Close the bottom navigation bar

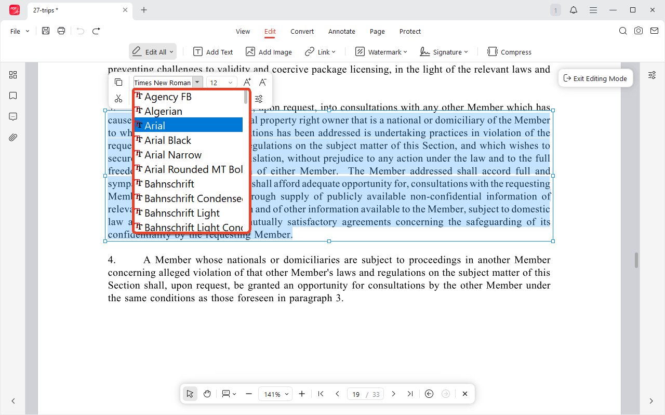coord(465,394)
